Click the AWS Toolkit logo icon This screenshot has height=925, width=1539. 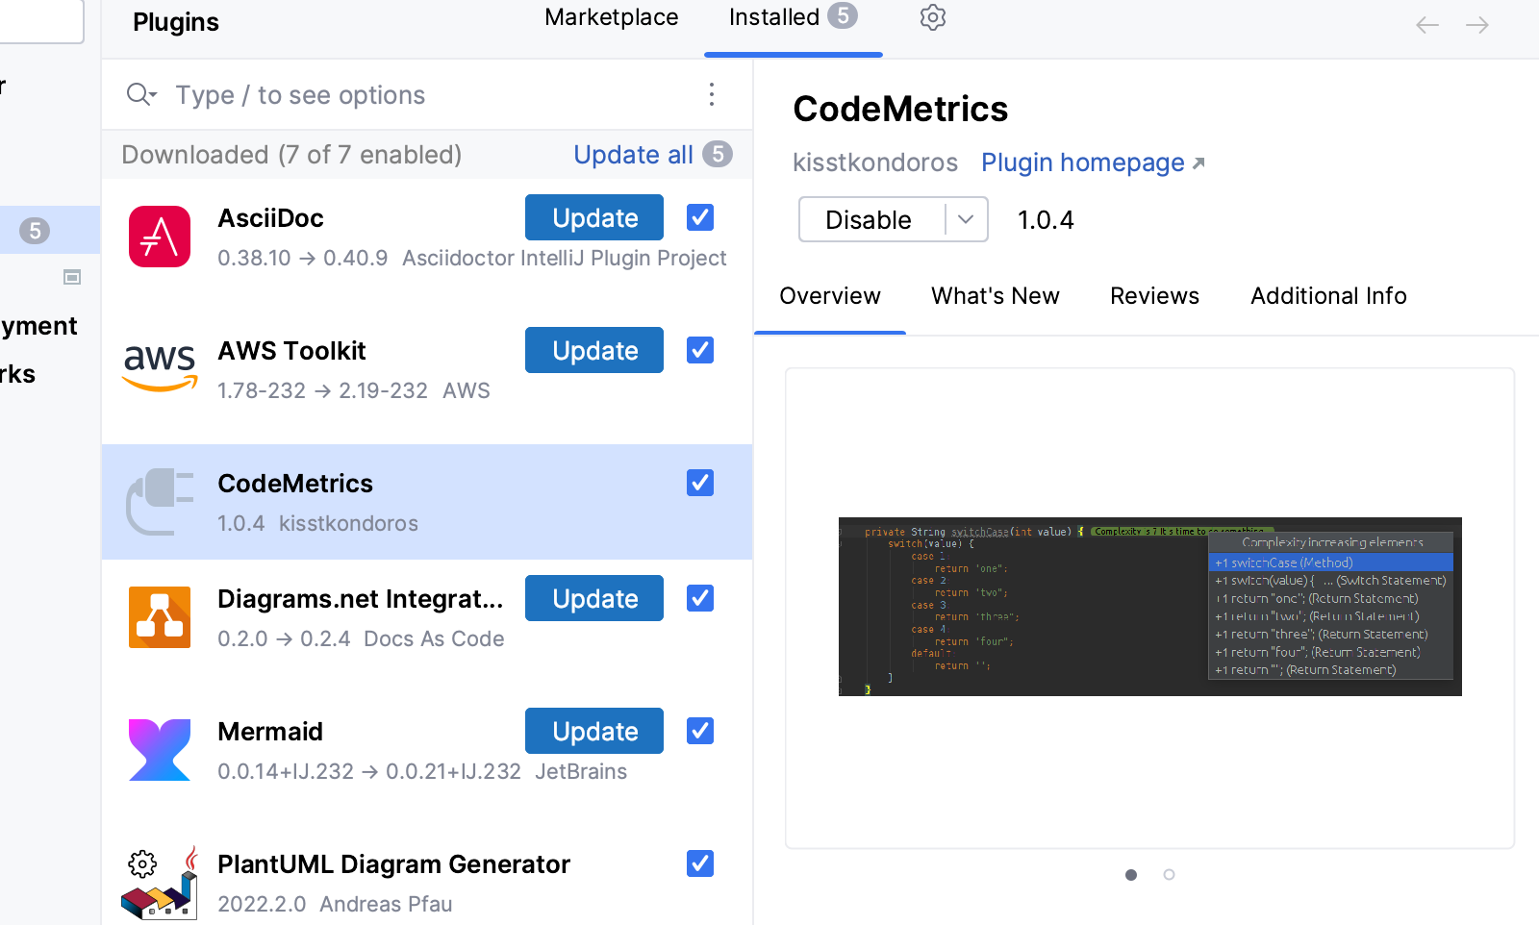coord(160,369)
